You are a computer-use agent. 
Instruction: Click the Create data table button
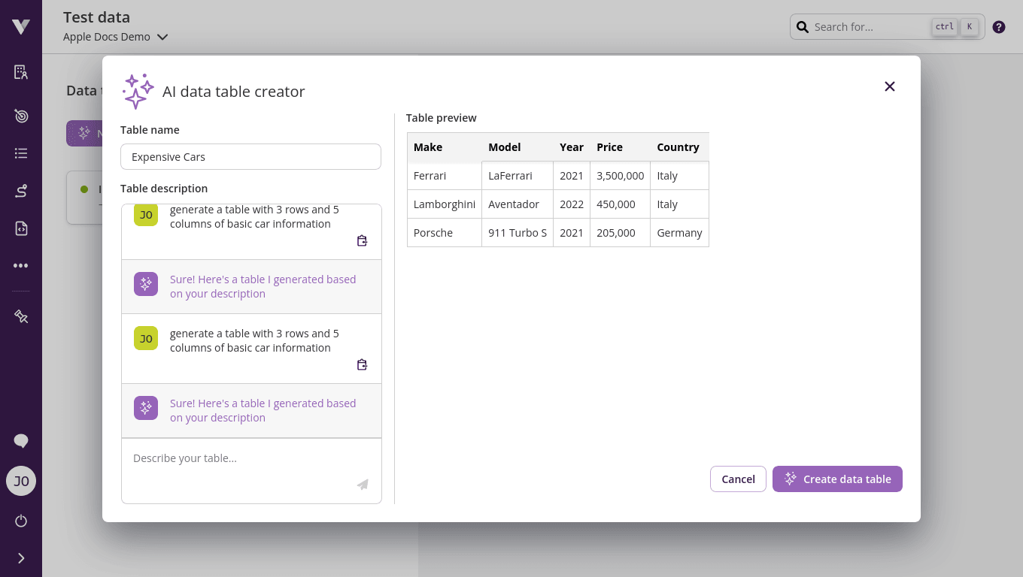click(x=837, y=479)
